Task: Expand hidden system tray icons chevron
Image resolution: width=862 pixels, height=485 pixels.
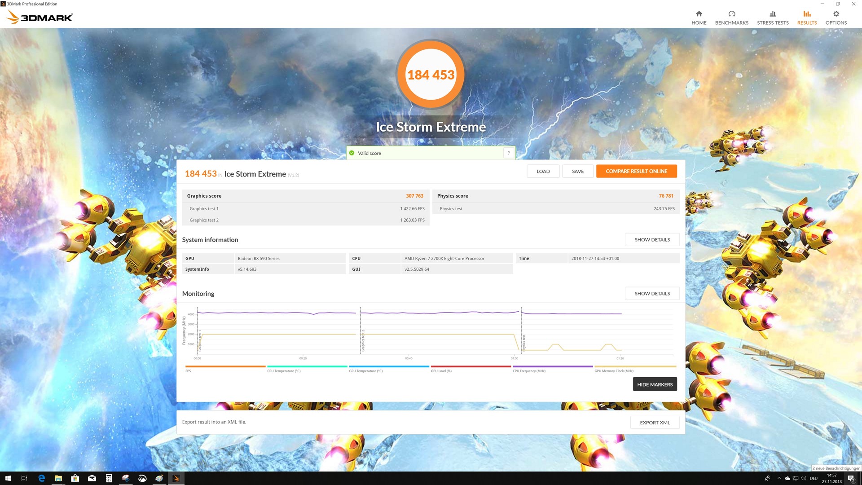Action: 779,478
